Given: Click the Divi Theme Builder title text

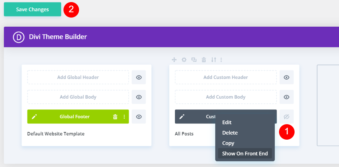Looking at the screenshot, I should 58,37.
